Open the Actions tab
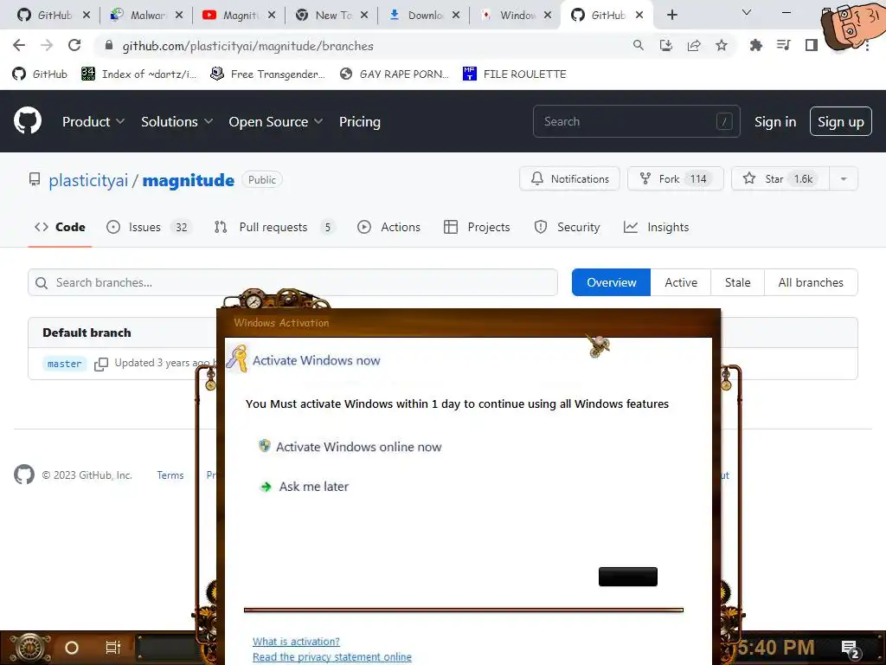 (388, 227)
